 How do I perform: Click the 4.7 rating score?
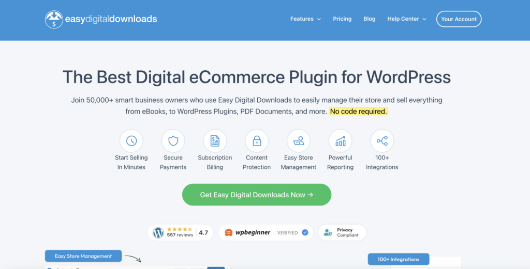tap(203, 232)
